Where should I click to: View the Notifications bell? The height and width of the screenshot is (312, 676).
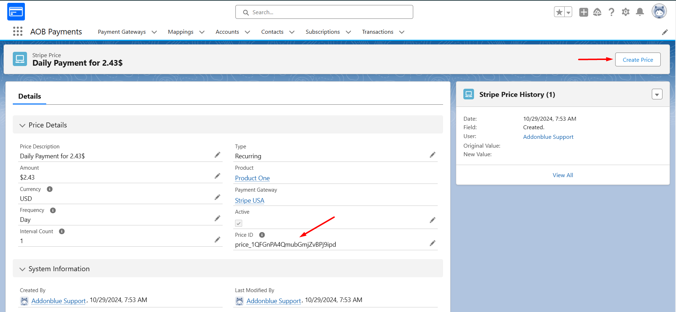[x=640, y=12]
